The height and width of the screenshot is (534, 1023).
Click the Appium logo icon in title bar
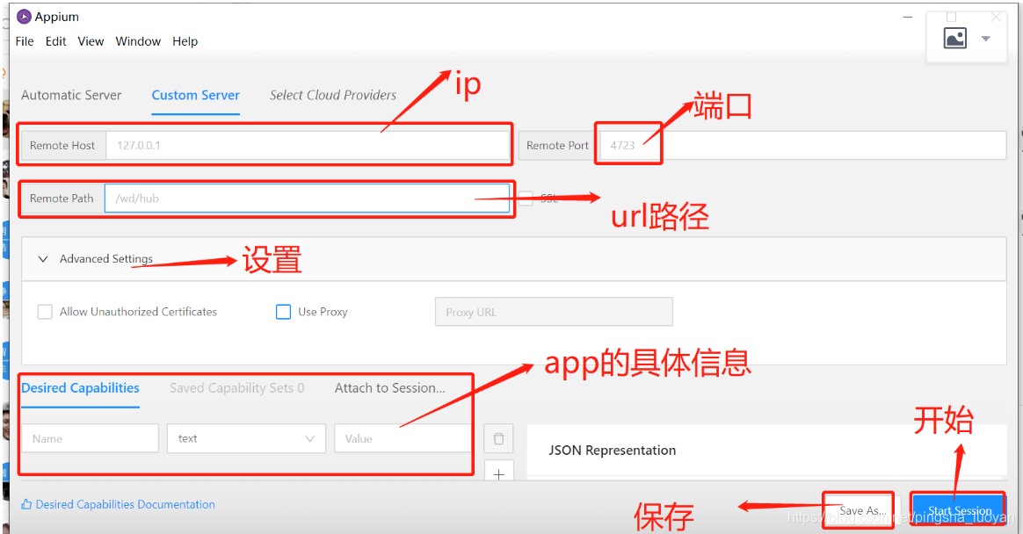point(24,17)
